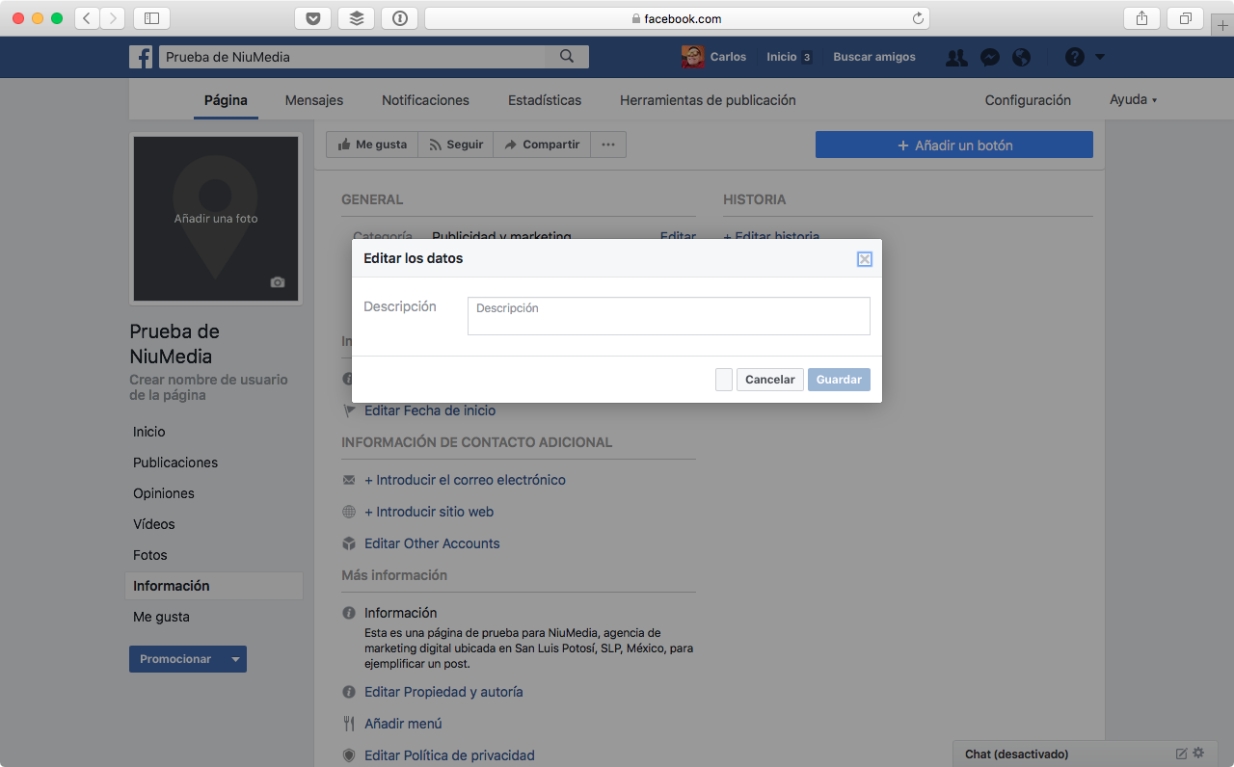Open the Safari share icon

(1141, 18)
